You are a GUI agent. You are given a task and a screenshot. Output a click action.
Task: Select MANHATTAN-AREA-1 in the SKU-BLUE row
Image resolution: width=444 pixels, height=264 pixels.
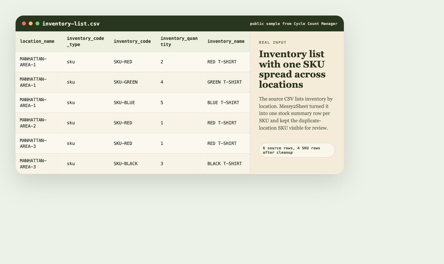39,103
